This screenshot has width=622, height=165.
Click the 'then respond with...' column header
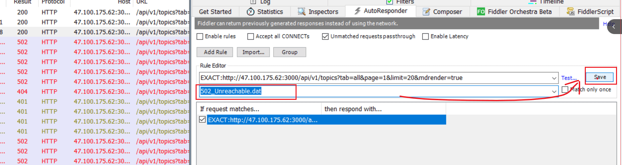(x=384, y=109)
